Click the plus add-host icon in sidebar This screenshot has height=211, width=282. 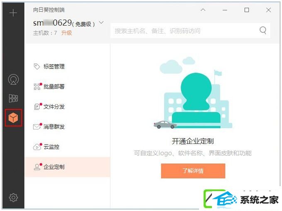coord(13,13)
